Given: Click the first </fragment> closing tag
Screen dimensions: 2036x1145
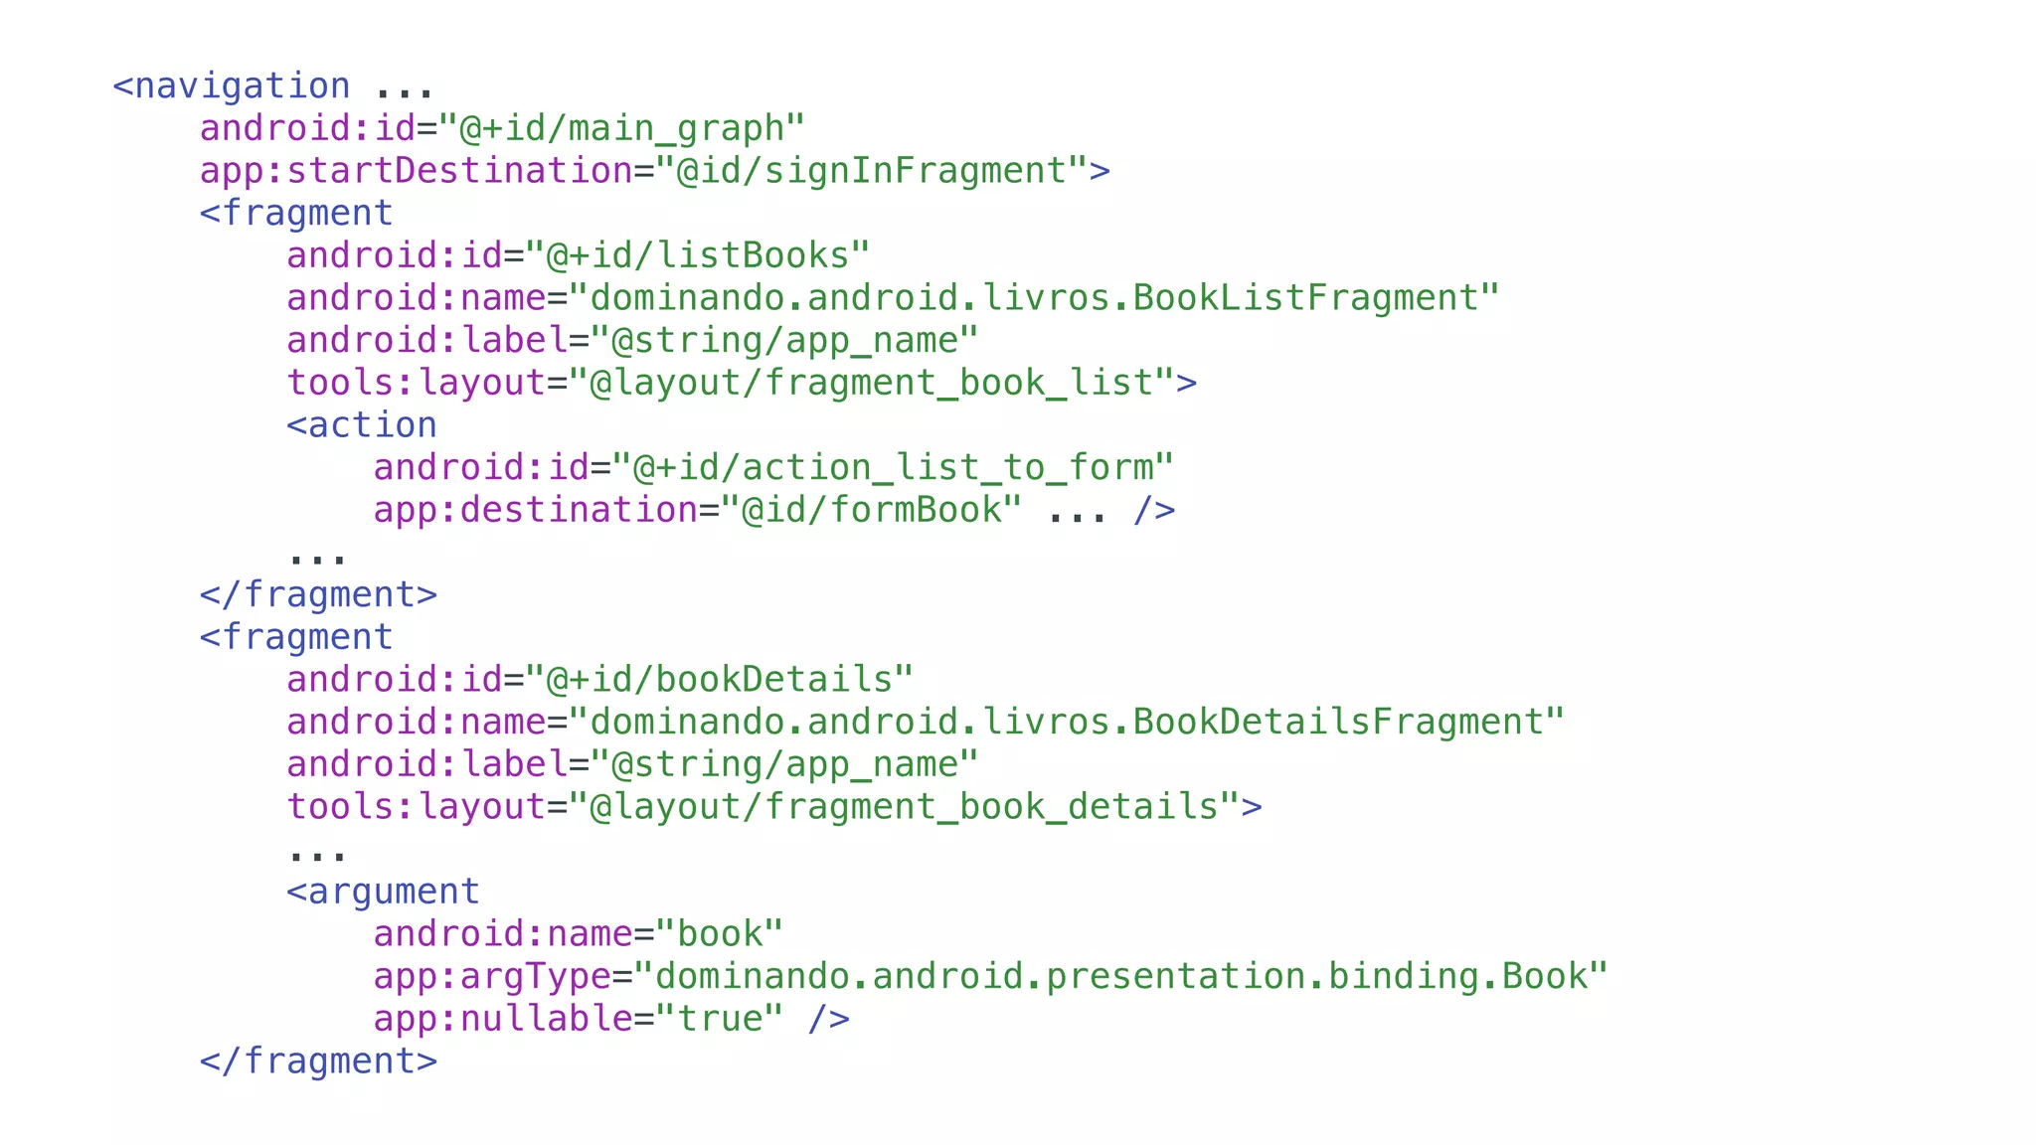Looking at the screenshot, I should [318, 594].
